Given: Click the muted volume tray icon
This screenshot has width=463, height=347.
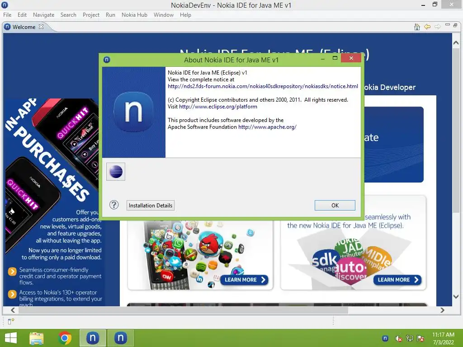Looking at the screenshot, I should pos(398,338).
